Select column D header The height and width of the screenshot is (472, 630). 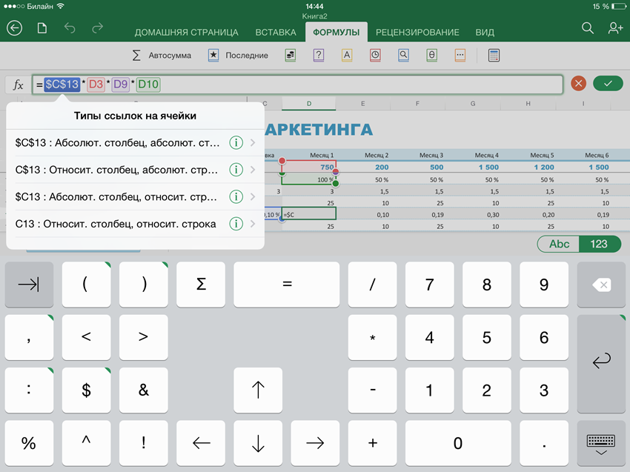point(309,104)
